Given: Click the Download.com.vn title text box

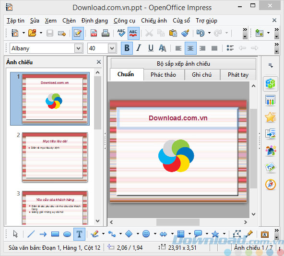Looking at the screenshot, I should click(177, 118).
